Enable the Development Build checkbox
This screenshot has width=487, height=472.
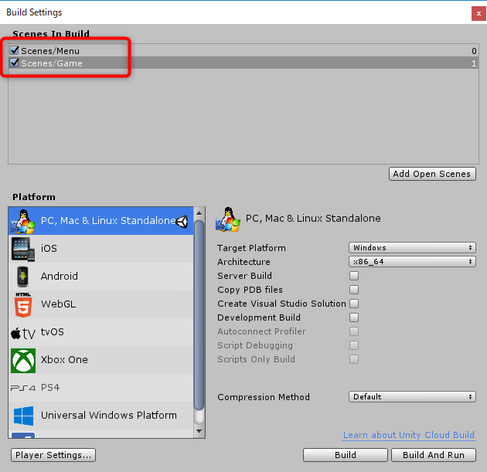pos(354,317)
